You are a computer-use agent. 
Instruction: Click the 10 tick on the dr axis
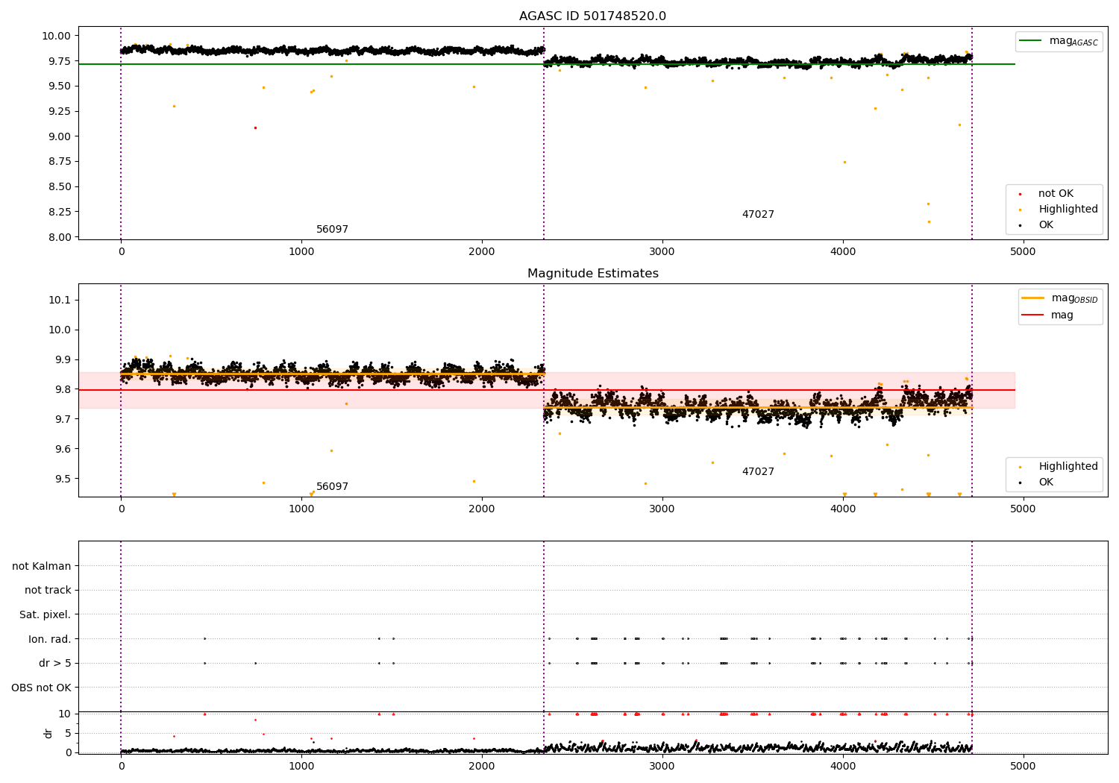[65, 714]
